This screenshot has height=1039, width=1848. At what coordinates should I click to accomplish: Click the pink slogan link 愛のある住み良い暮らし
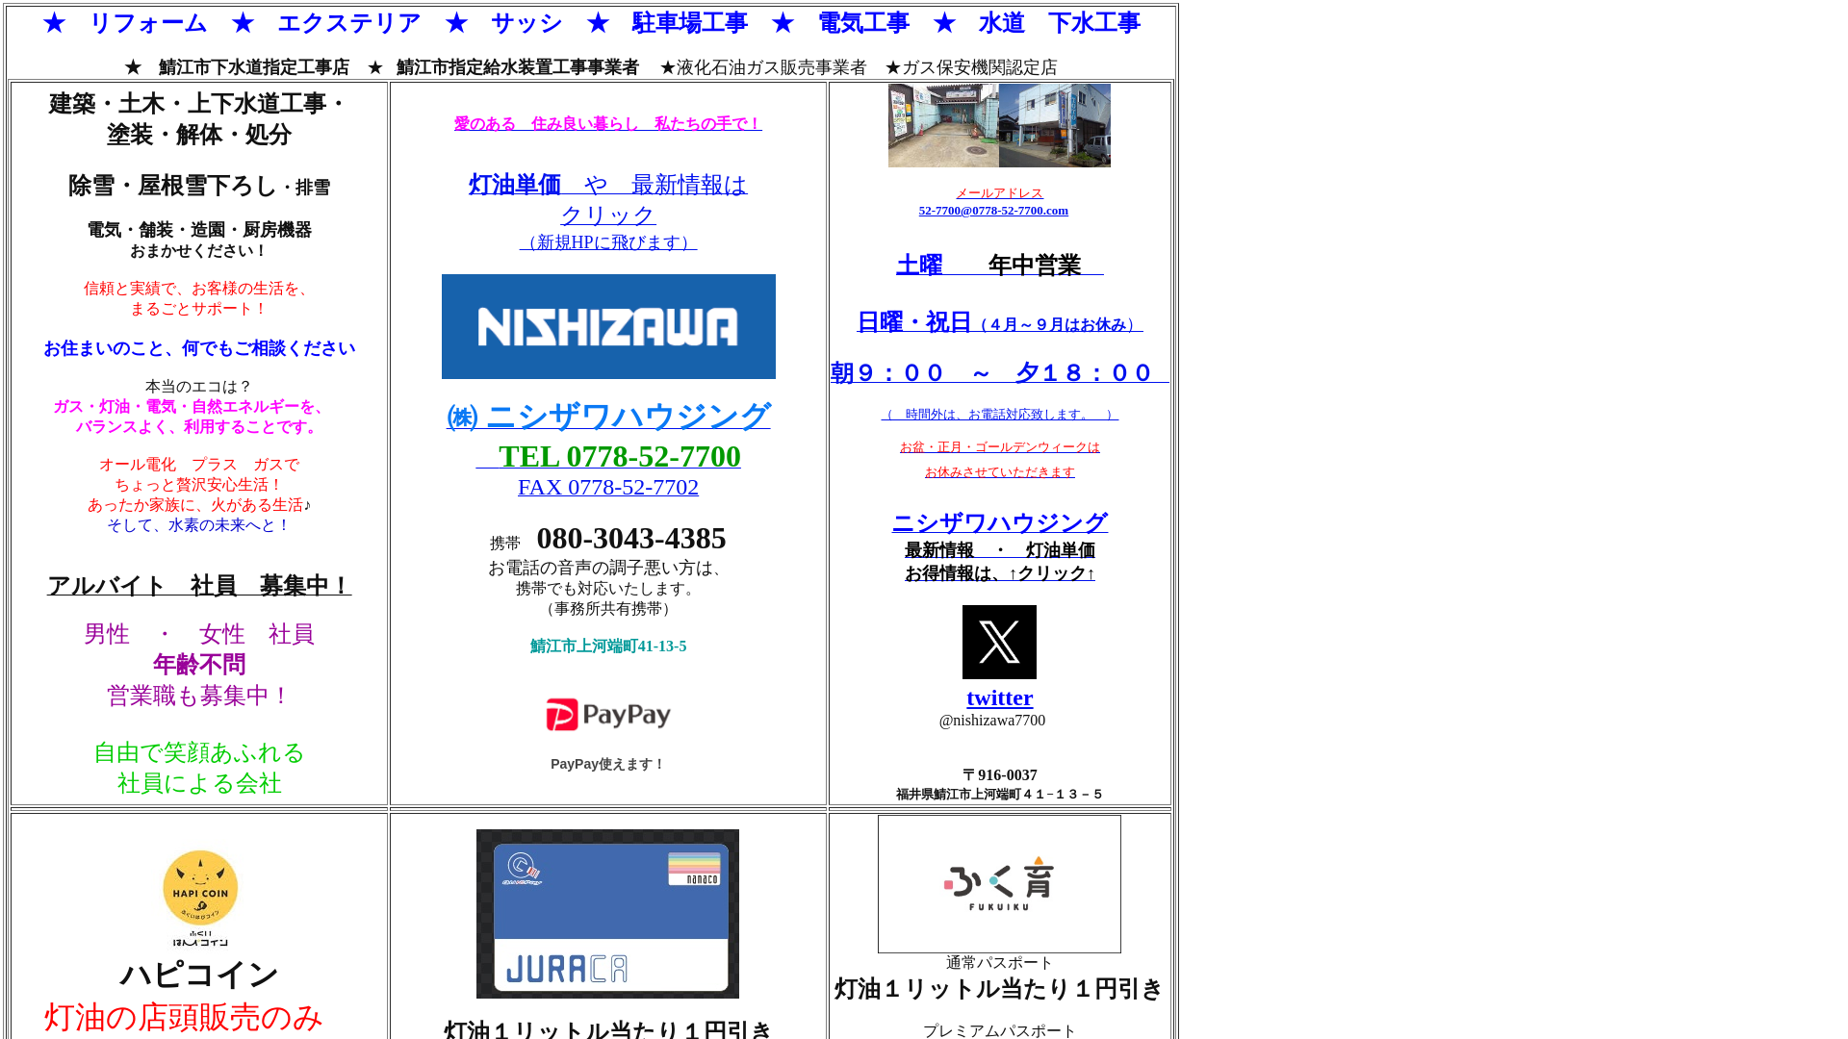click(x=608, y=123)
